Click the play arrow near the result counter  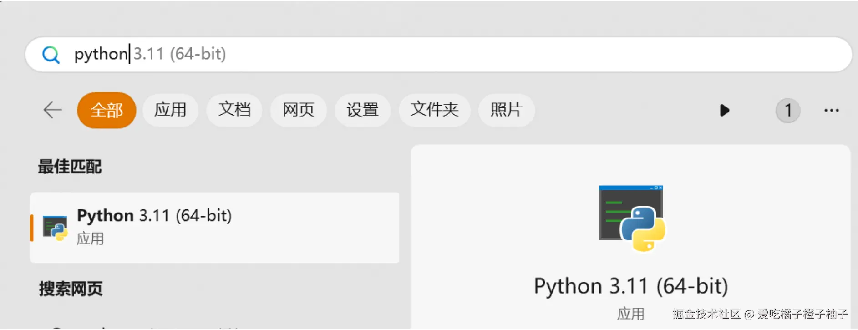tap(724, 110)
